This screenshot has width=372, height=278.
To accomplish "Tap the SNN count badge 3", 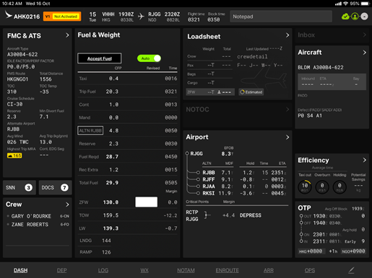I will (x=28, y=187).
